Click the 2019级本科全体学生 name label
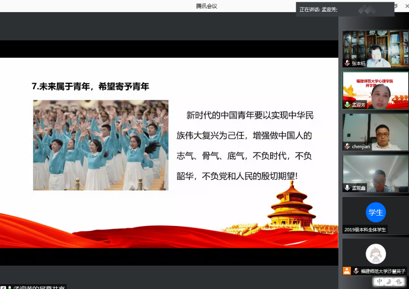The height and width of the screenshot is (289, 409). [365, 230]
